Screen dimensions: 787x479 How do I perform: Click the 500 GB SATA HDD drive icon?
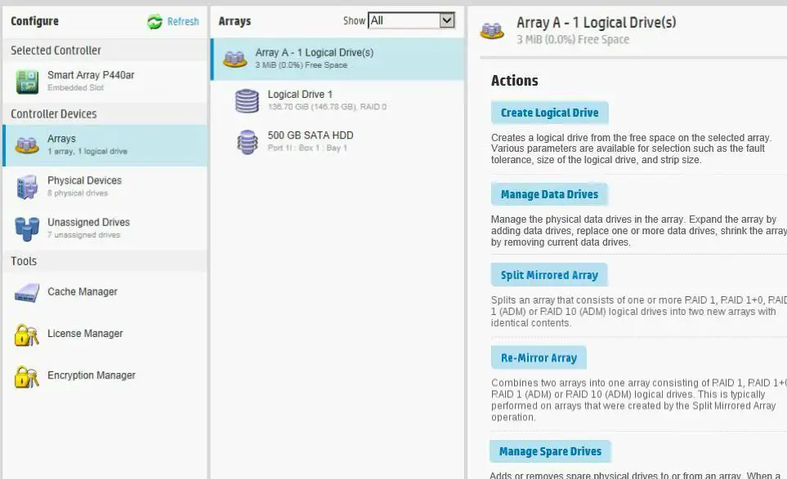pyautogui.click(x=246, y=139)
